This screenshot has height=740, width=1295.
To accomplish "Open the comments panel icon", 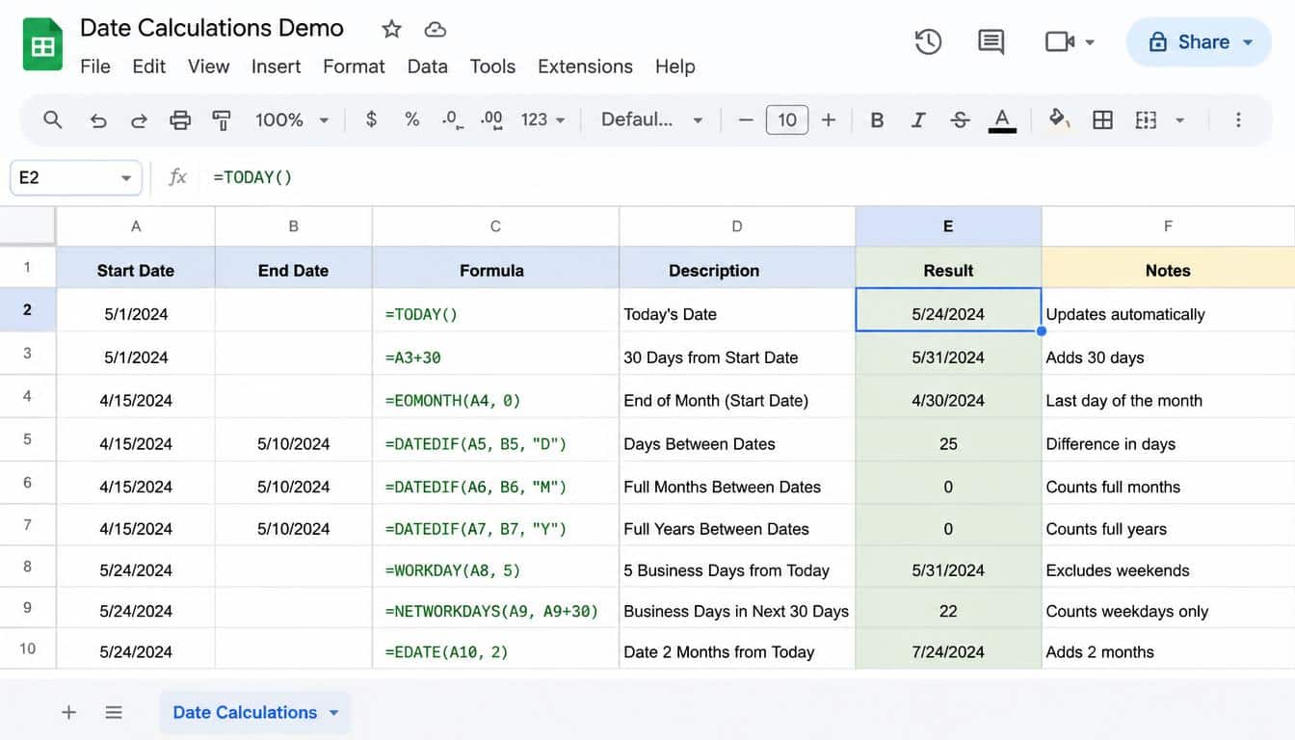I will [991, 41].
